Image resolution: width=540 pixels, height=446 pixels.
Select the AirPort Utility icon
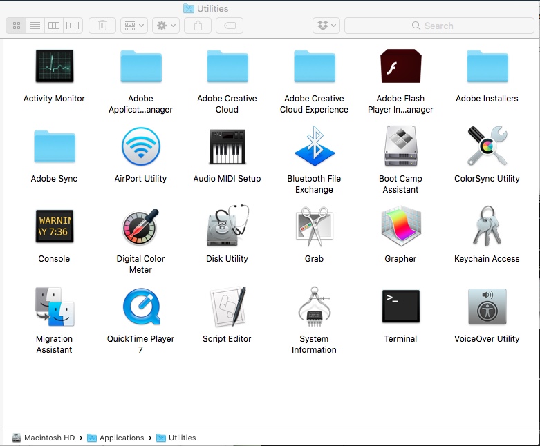click(141, 146)
